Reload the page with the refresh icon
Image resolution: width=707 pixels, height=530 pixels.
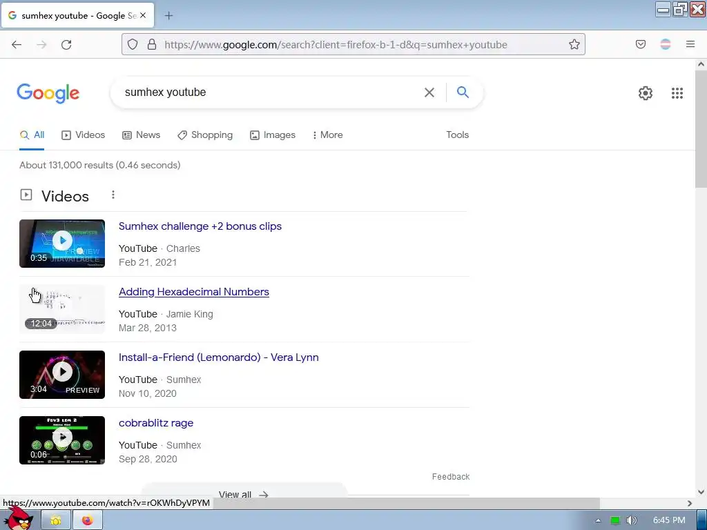pyautogui.click(x=66, y=45)
